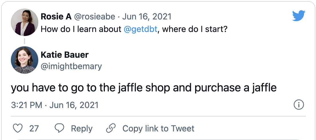Image resolution: width=316 pixels, height=140 pixels.
Task: Click the 3:21 PM timestamp
Action: [x=27, y=105]
